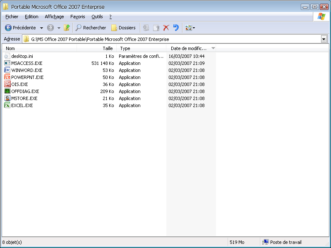Viewport: 331px width, 248px height.
Task: Maximize the Explorer window
Action: [314, 7]
